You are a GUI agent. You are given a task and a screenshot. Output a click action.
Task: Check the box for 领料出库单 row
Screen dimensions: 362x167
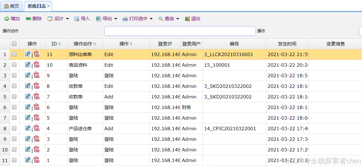click(14, 54)
